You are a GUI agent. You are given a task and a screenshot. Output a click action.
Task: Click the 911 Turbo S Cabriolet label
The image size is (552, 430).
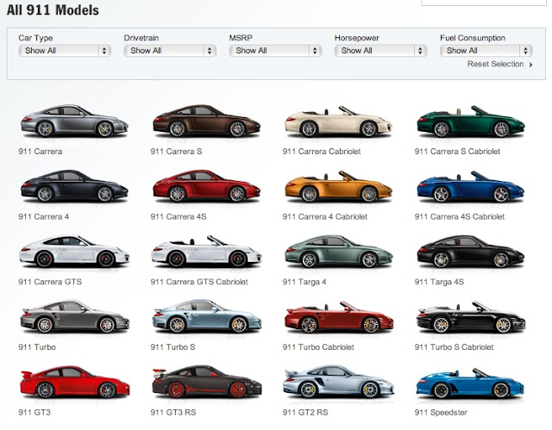[x=454, y=347]
